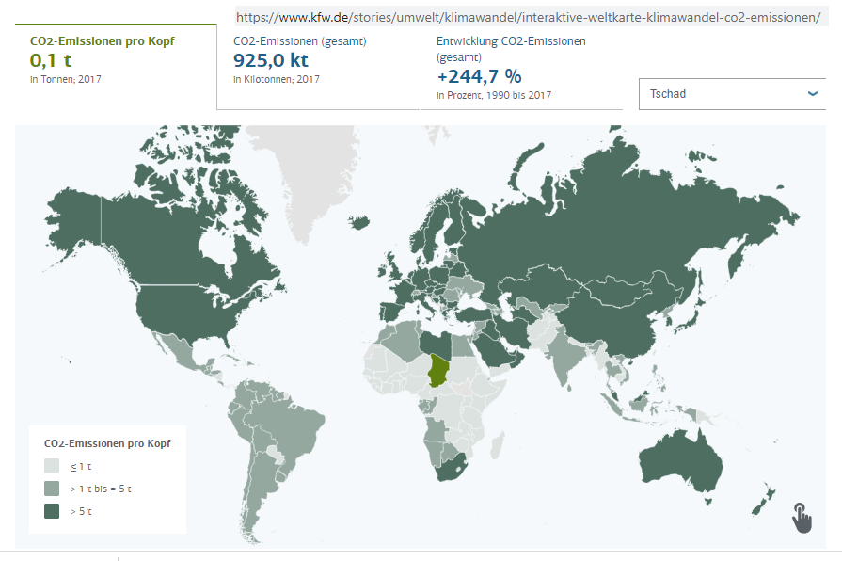Click the > 1 t bis 5 t legend swatch
This screenshot has width=842, height=561.
[x=52, y=489]
